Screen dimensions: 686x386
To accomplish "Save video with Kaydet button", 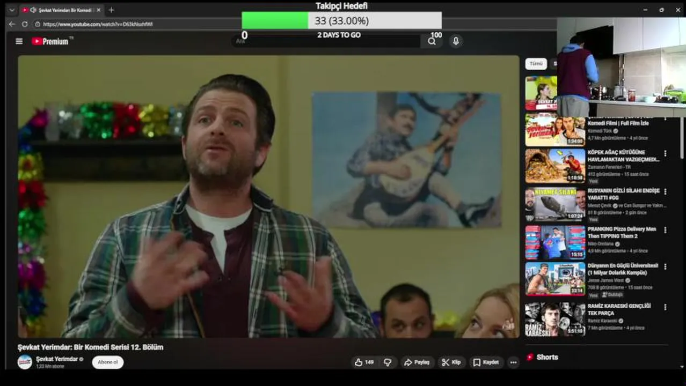I will point(486,362).
